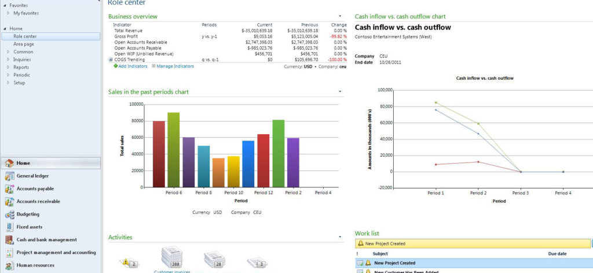Open Accounts payable module
Screen dimensions: 593x273
click(35, 189)
